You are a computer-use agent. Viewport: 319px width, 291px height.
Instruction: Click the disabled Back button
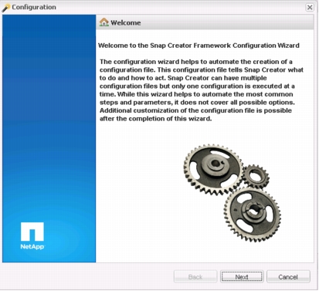pos(195,277)
